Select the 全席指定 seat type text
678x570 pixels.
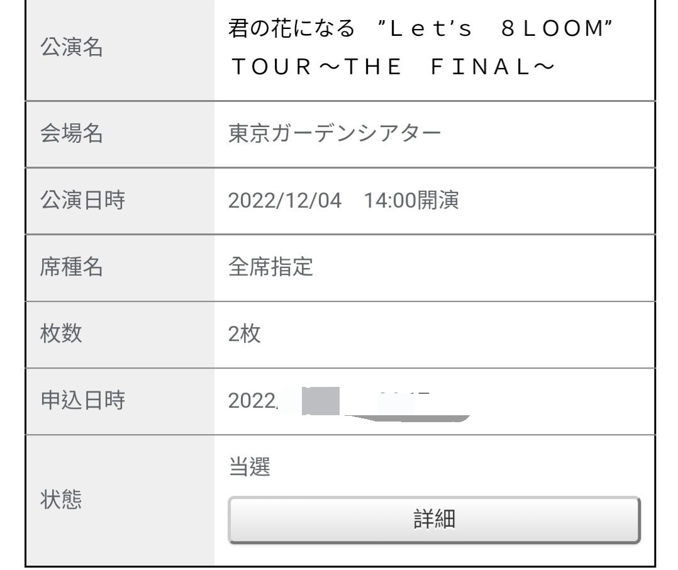point(270,267)
